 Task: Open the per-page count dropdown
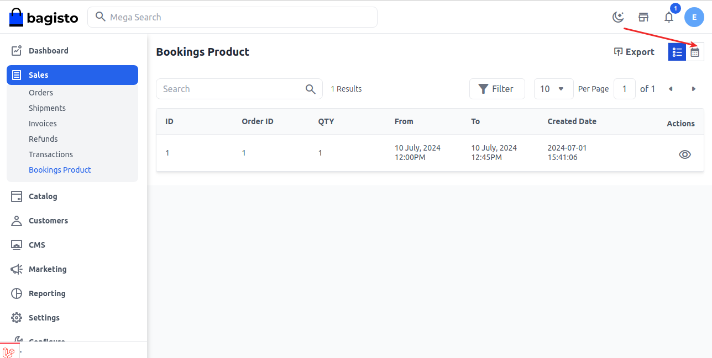(x=553, y=89)
